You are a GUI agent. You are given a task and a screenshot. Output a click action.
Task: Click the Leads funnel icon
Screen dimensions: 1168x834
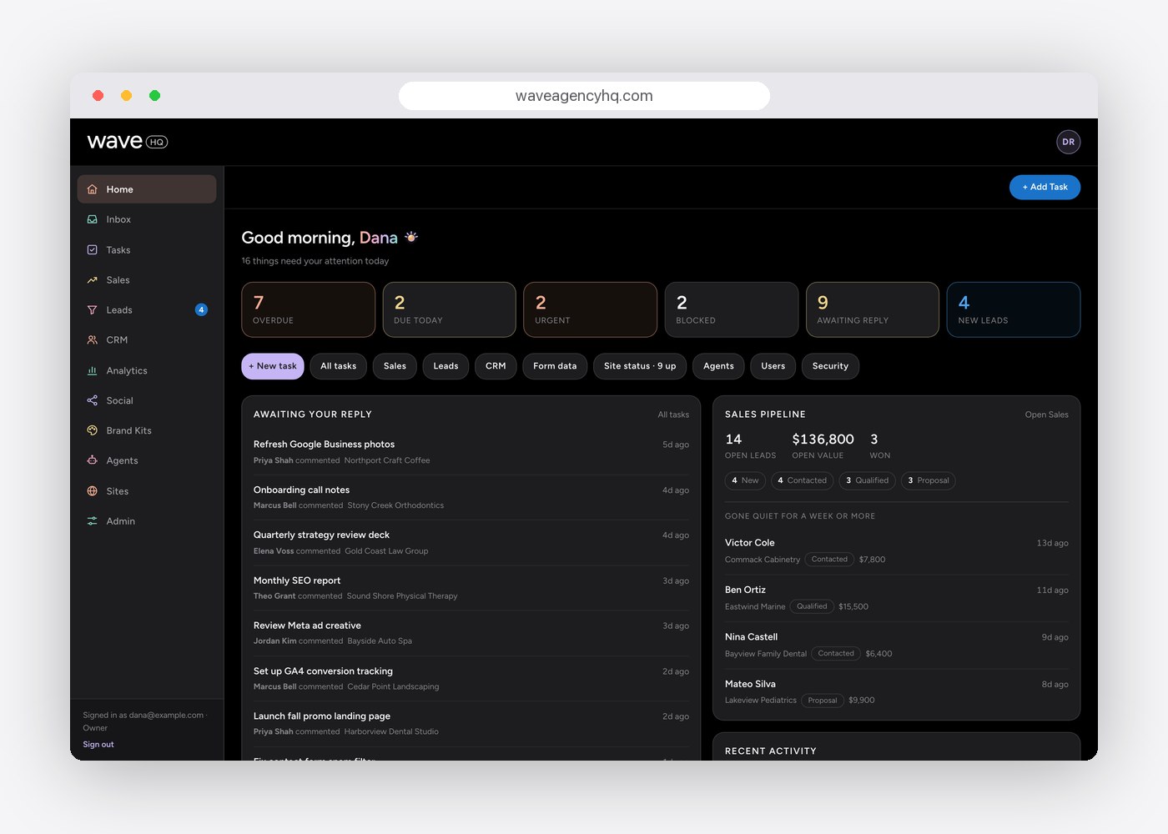click(x=93, y=310)
